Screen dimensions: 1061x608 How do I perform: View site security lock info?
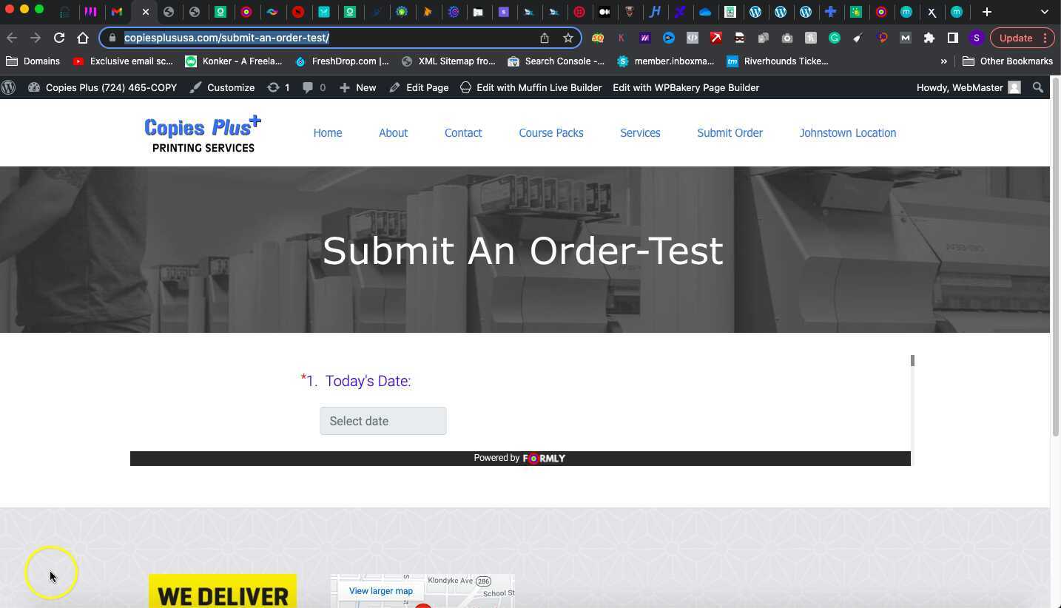pos(112,38)
